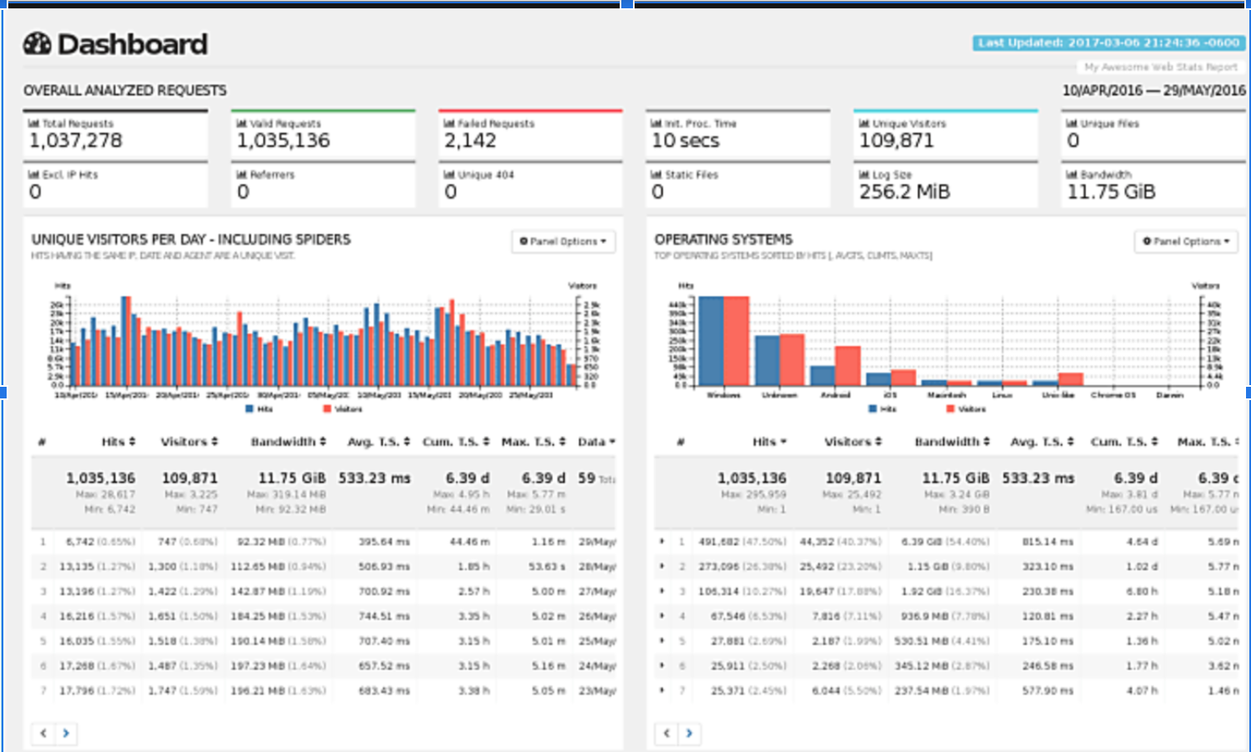Click the 1,037,278 Total Requests value

click(76, 141)
